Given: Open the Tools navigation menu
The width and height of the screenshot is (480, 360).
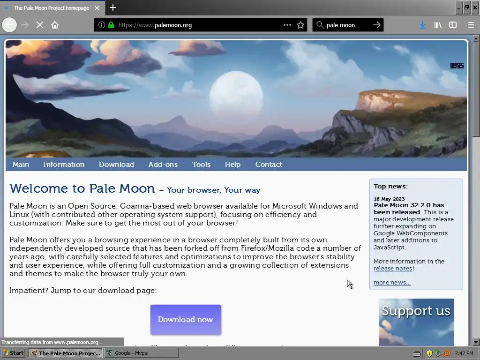Looking at the screenshot, I should tap(201, 165).
